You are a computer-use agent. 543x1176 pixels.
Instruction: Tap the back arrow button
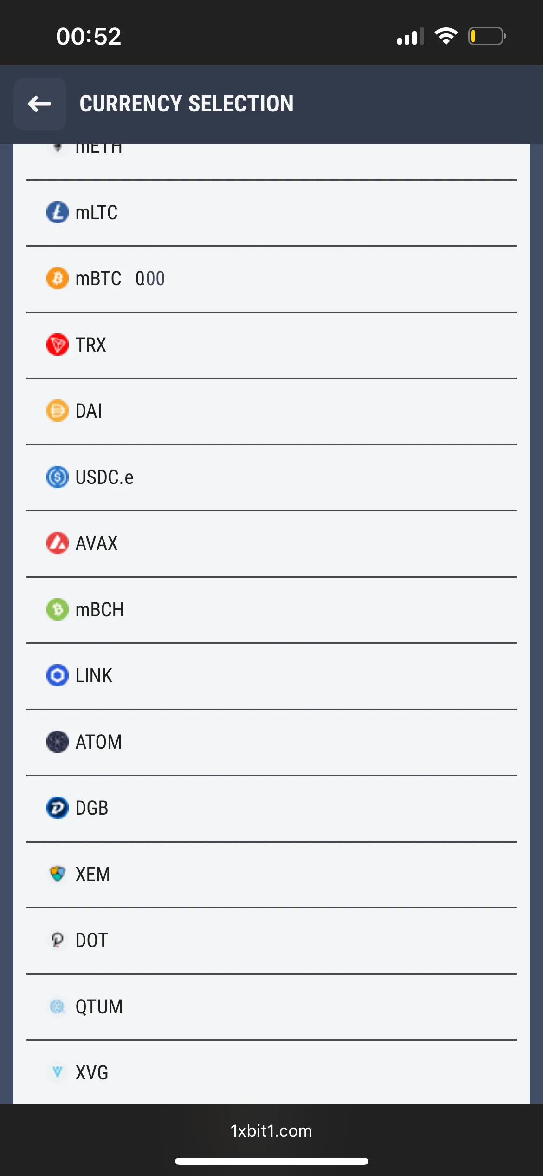[x=39, y=104]
